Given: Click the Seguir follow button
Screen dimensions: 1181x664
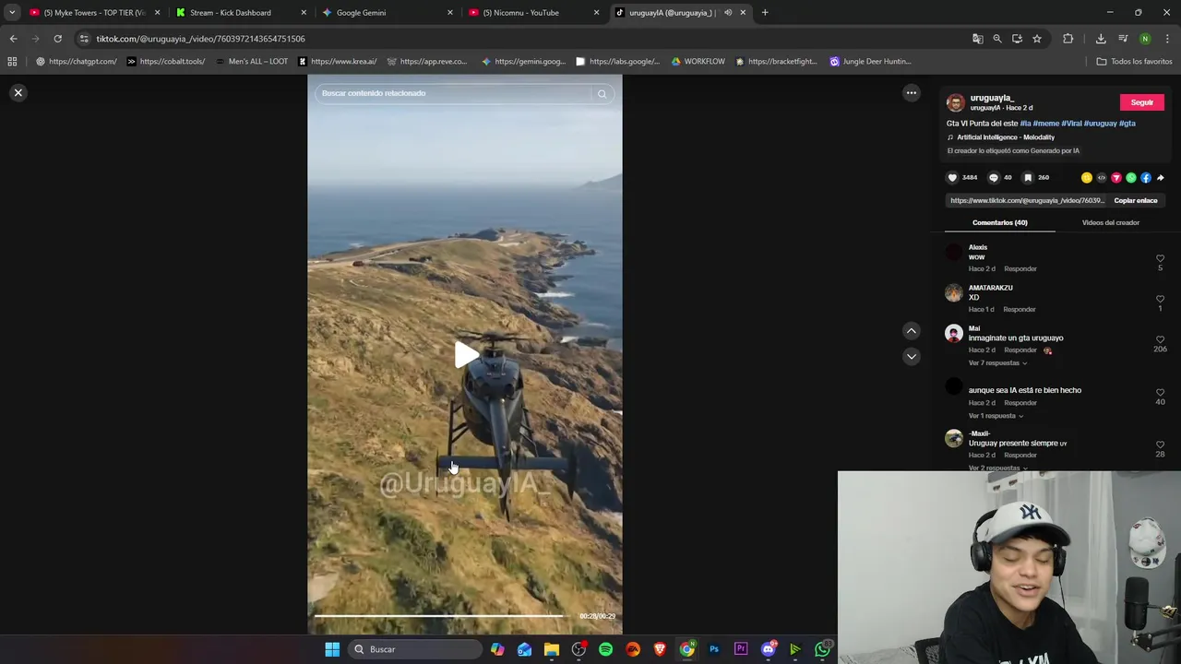Looking at the screenshot, I should [x=1141, y=102].
